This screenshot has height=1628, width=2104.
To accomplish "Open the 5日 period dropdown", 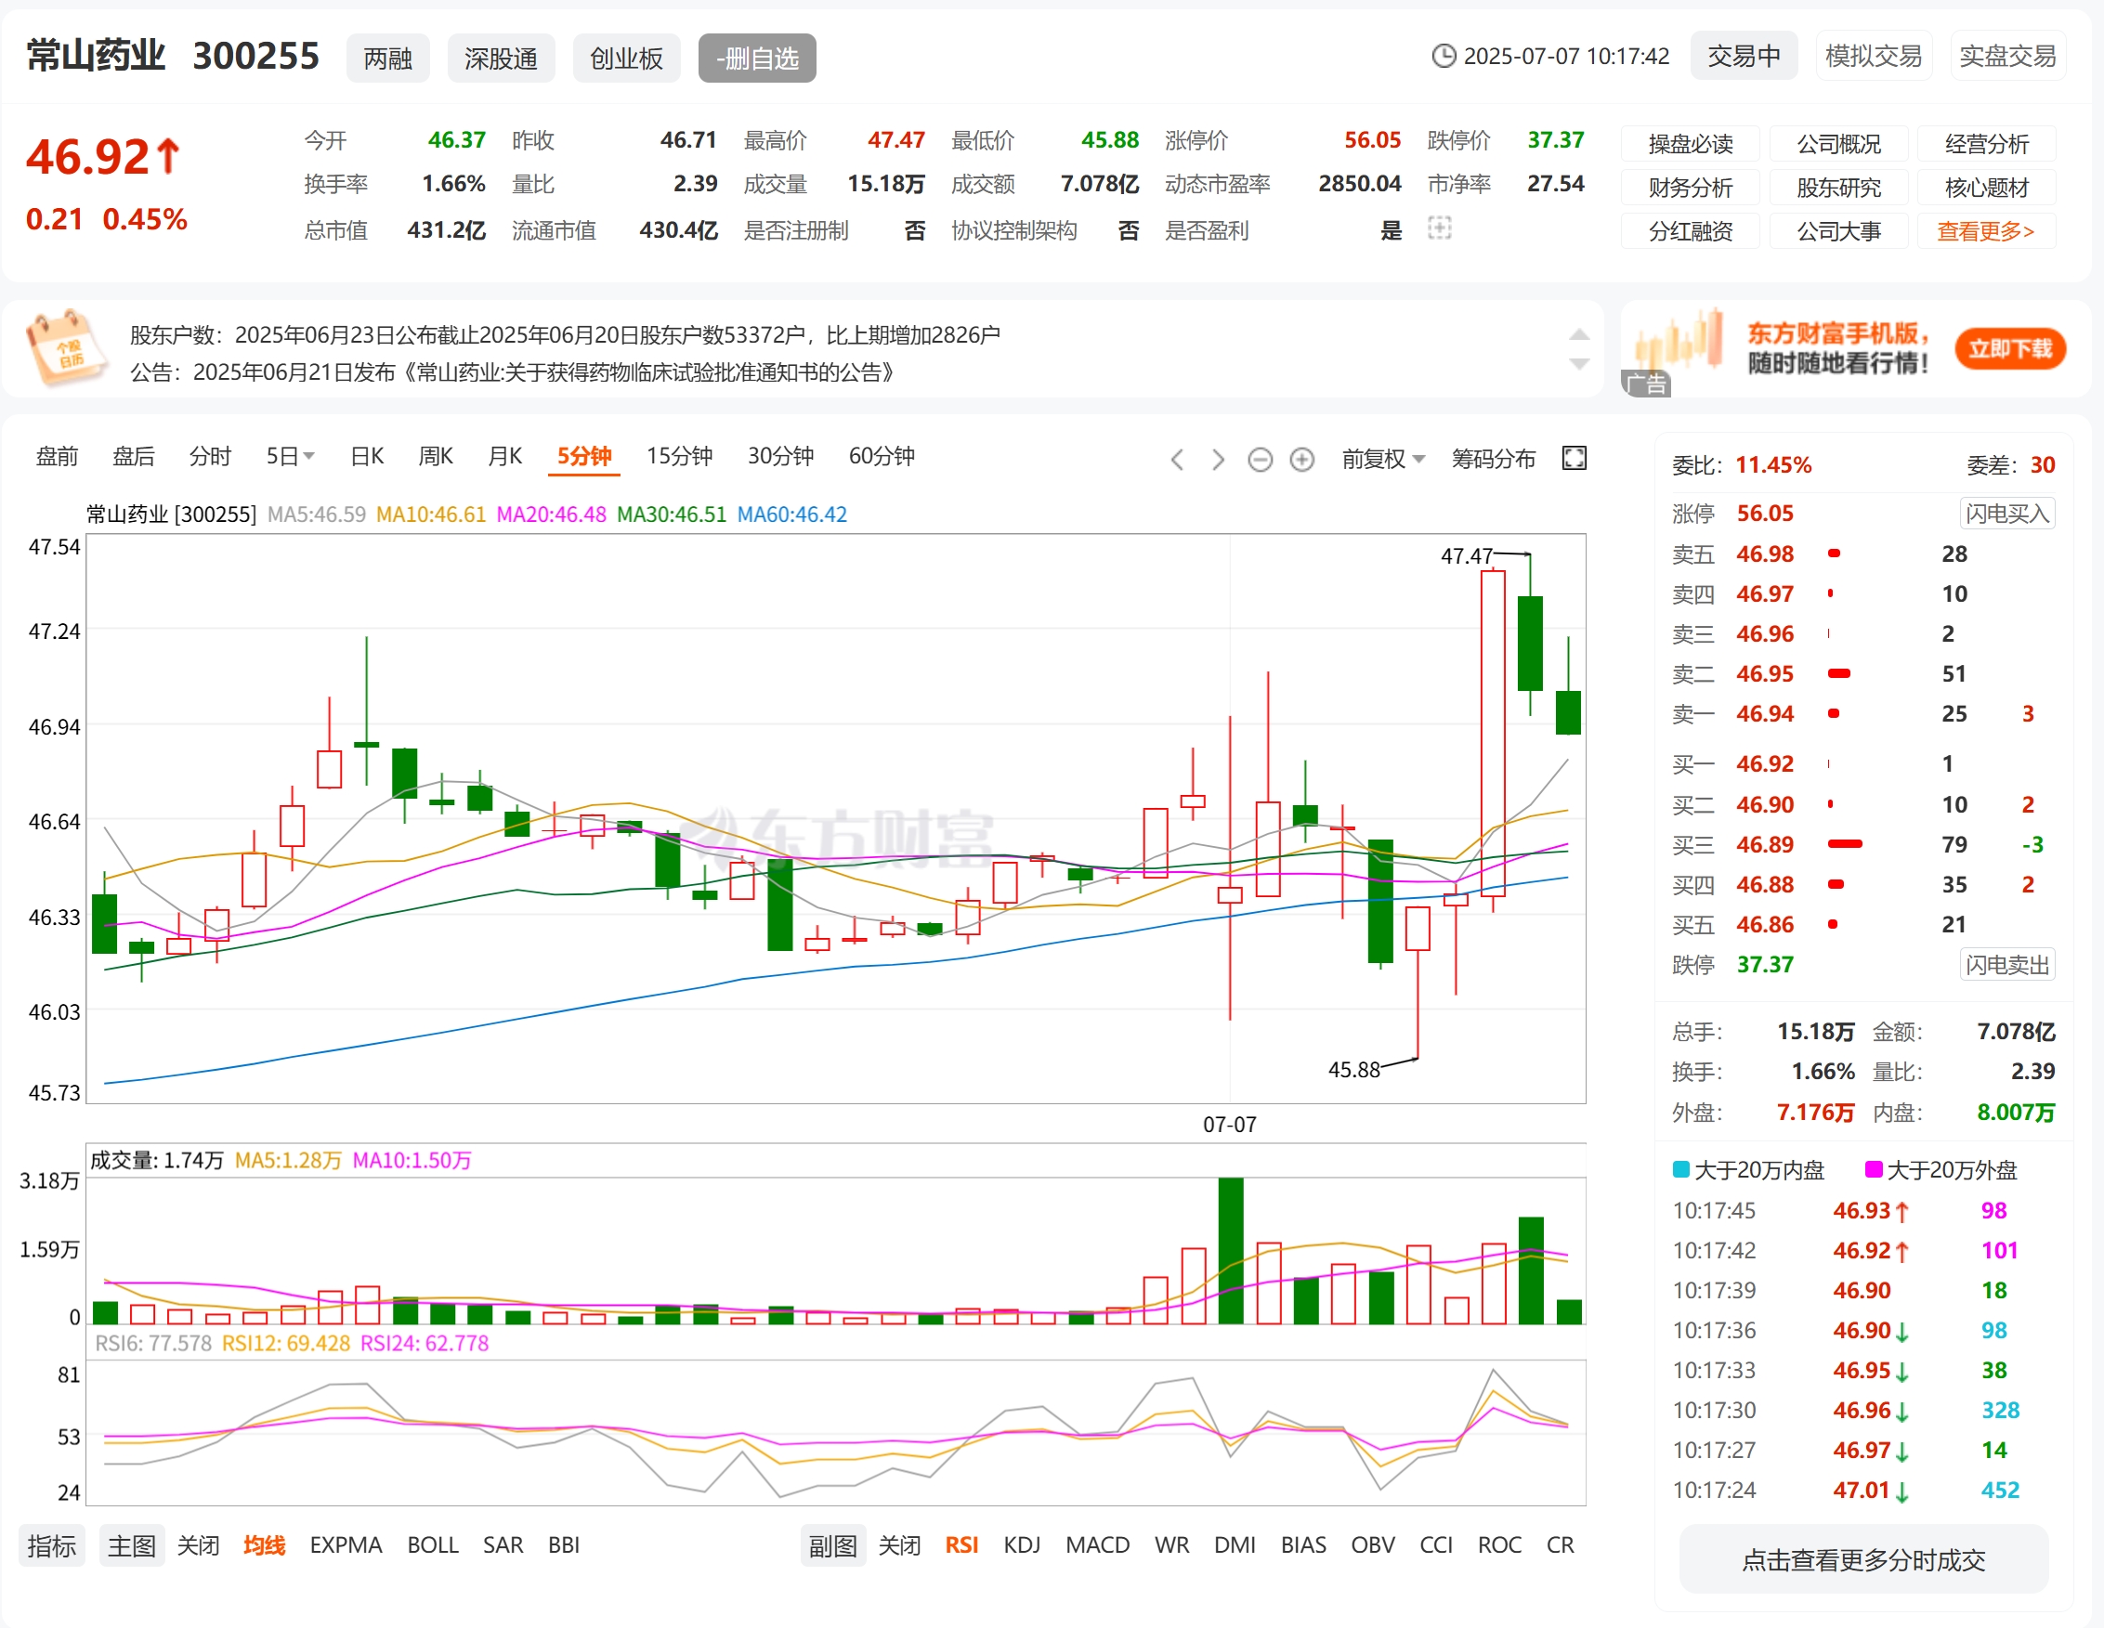I will tap(290, 456).
